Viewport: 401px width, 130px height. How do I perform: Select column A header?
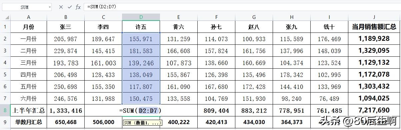(x=29, y=17)
